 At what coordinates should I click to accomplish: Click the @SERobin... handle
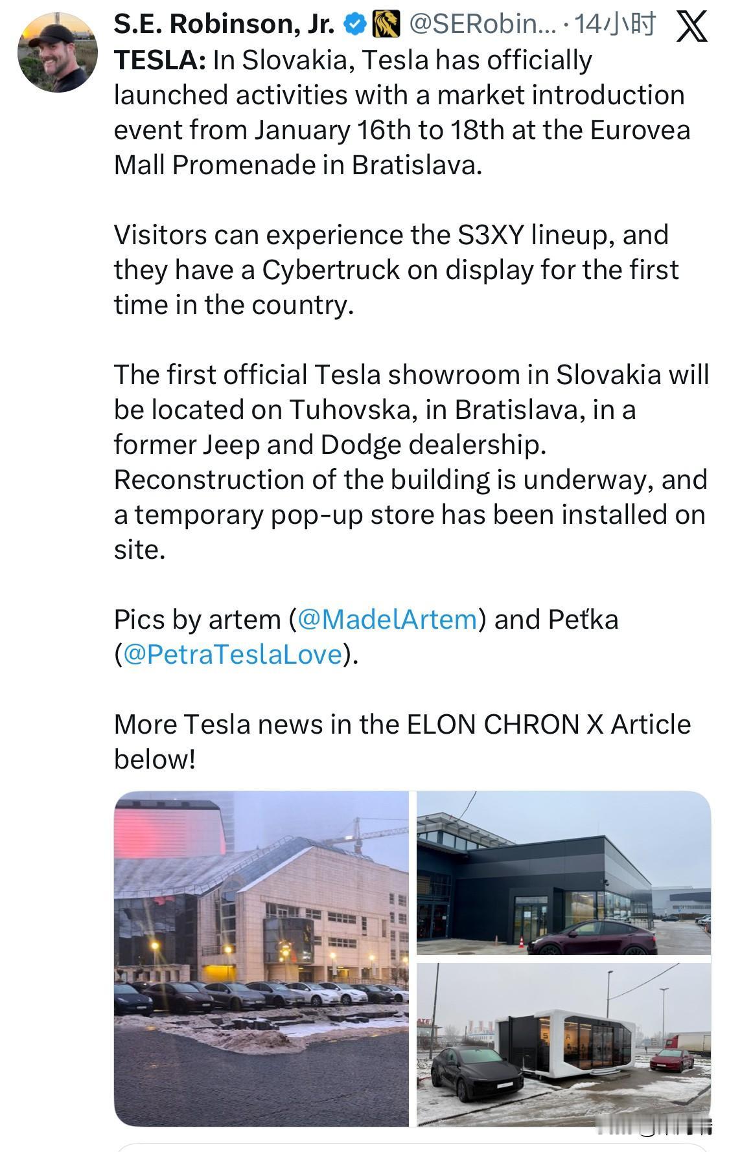[481, 25]
